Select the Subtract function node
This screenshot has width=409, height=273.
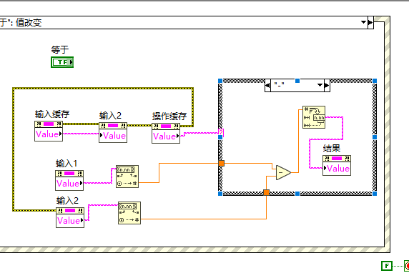coord(283,173)
